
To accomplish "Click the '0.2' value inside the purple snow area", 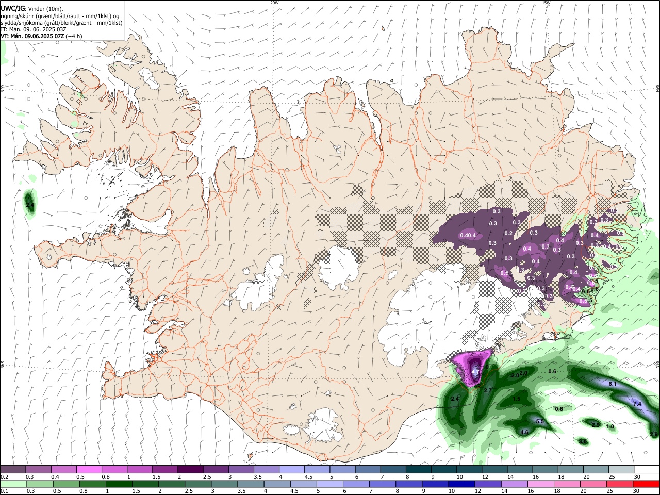I will (508, 234).
